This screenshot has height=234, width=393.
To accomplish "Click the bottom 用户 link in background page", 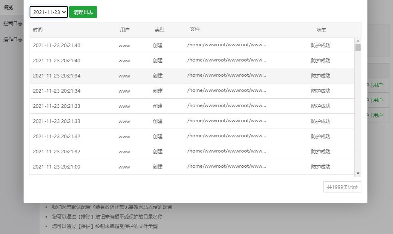I will [x=378, y=115].
